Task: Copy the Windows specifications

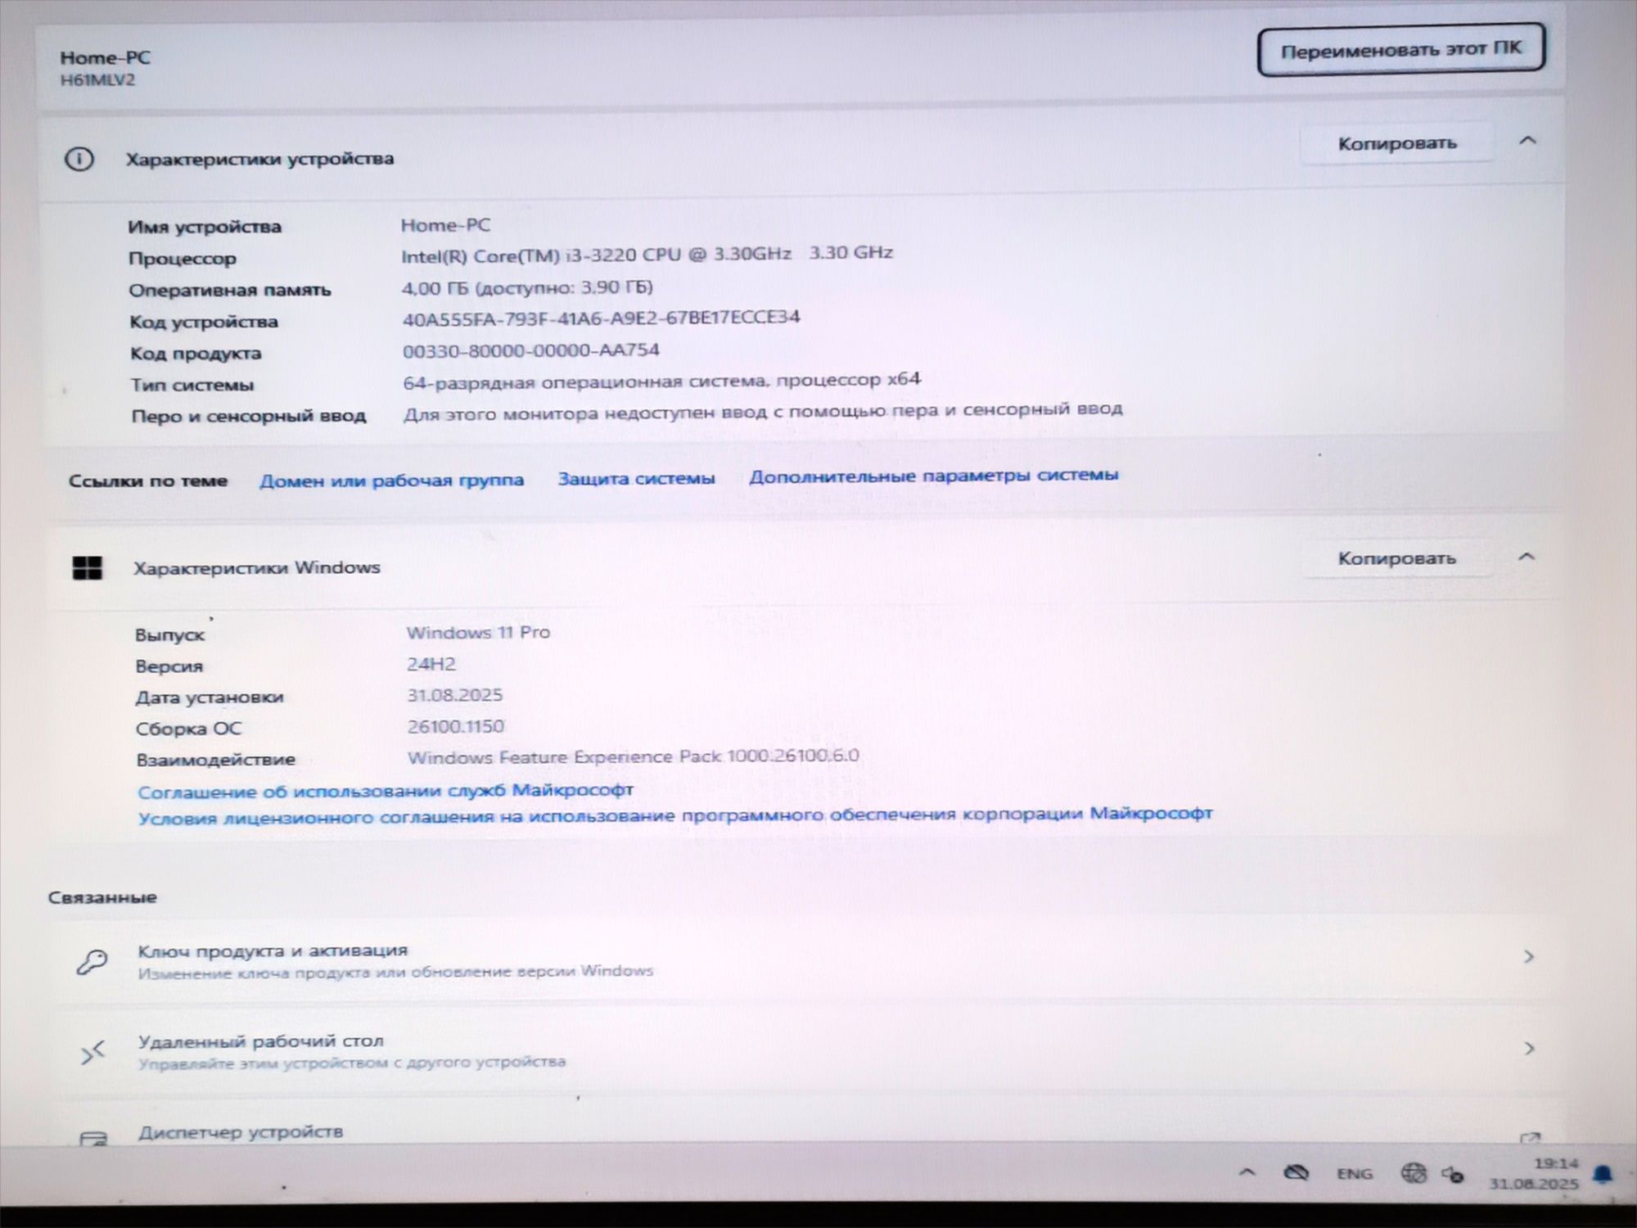Action: (x=1396, y=558)
